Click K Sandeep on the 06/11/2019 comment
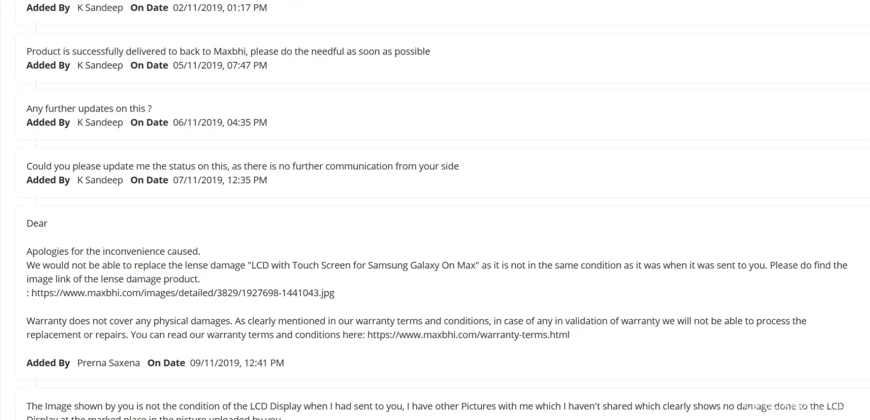This screenshot has height=420, width=870. (x=100, y=123)
